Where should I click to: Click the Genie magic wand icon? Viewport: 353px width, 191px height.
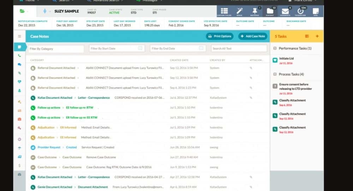point(239,11)
